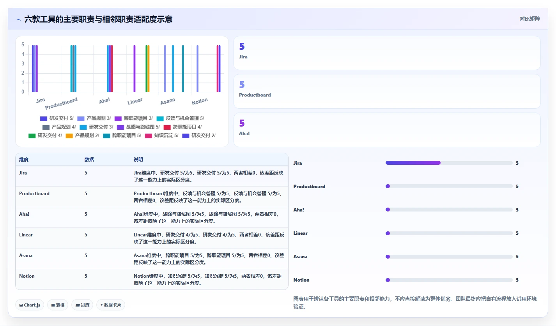Click the lightning icon beside the page title

[x=18, y=19]
